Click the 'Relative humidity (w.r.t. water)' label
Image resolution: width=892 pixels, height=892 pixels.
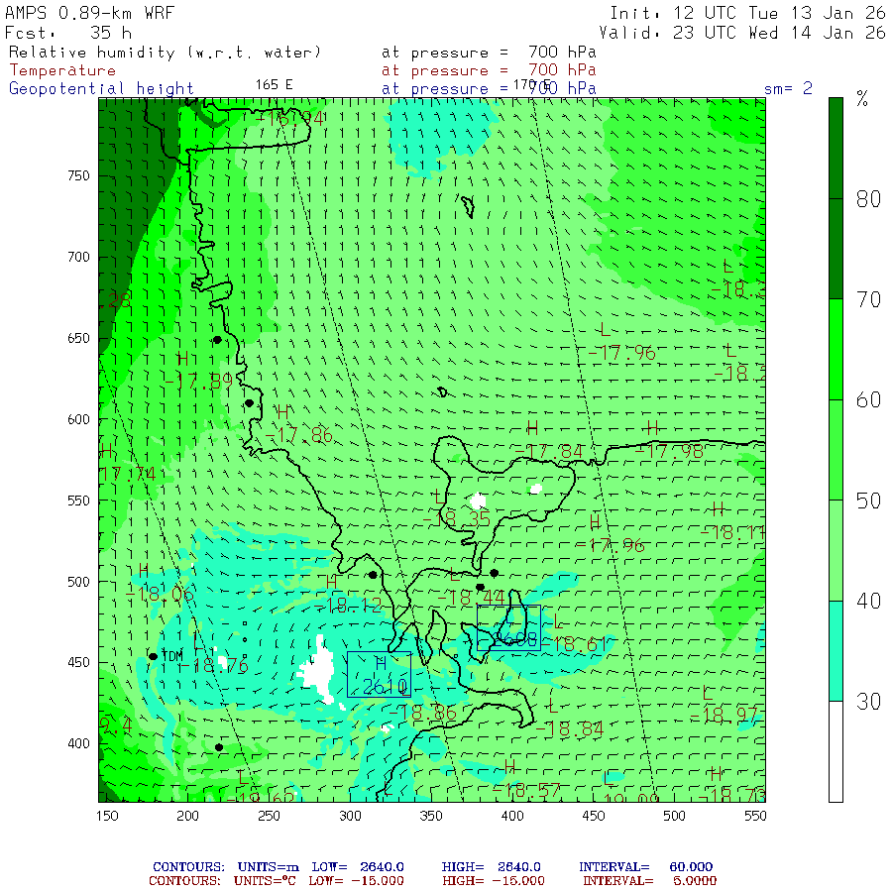(165, 53)
